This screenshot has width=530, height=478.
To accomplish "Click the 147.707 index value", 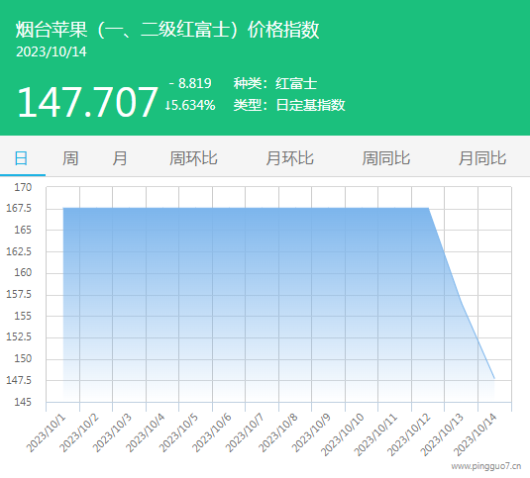I will (87, 102).
